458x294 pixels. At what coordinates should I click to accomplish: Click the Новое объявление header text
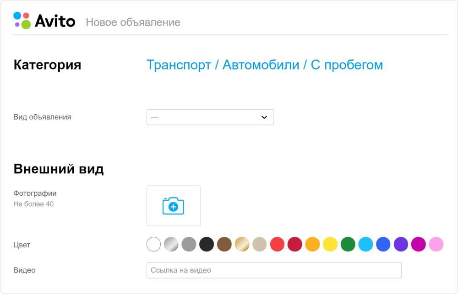coord(133,22)
